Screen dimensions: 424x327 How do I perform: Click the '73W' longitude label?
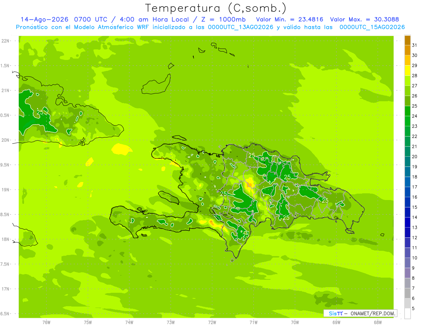171,322
